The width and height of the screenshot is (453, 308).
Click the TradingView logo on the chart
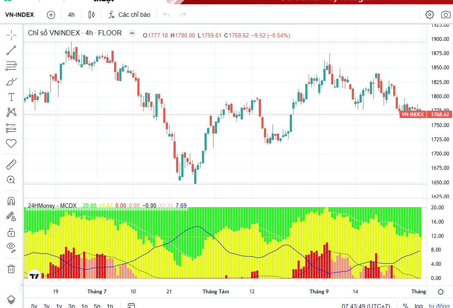pyautogui.click(x=34, y=276)
